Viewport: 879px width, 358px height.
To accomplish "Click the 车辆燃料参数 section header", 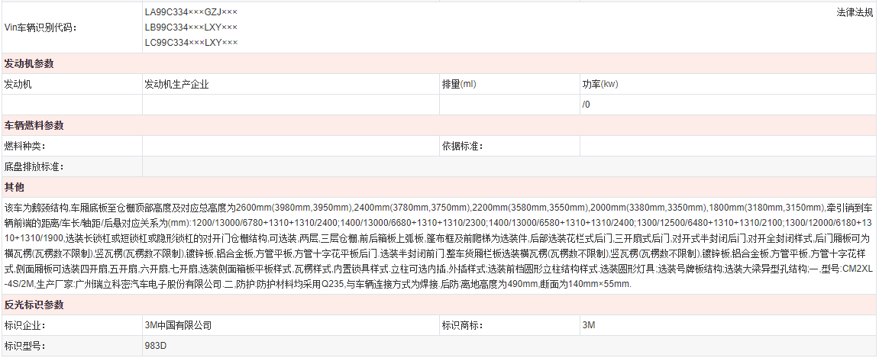I will [x=34, y=125].
